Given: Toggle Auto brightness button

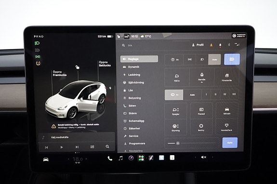Looking at the screenshot, I should [230, 143].
